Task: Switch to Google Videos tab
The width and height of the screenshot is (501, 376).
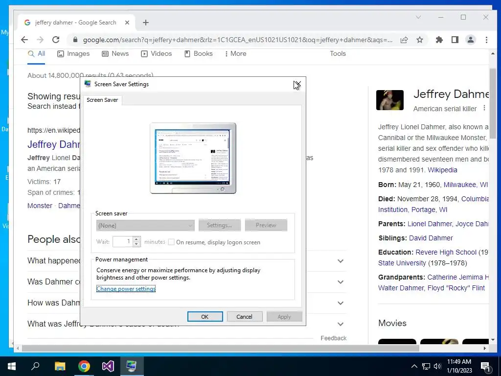Action: point(157,54)
